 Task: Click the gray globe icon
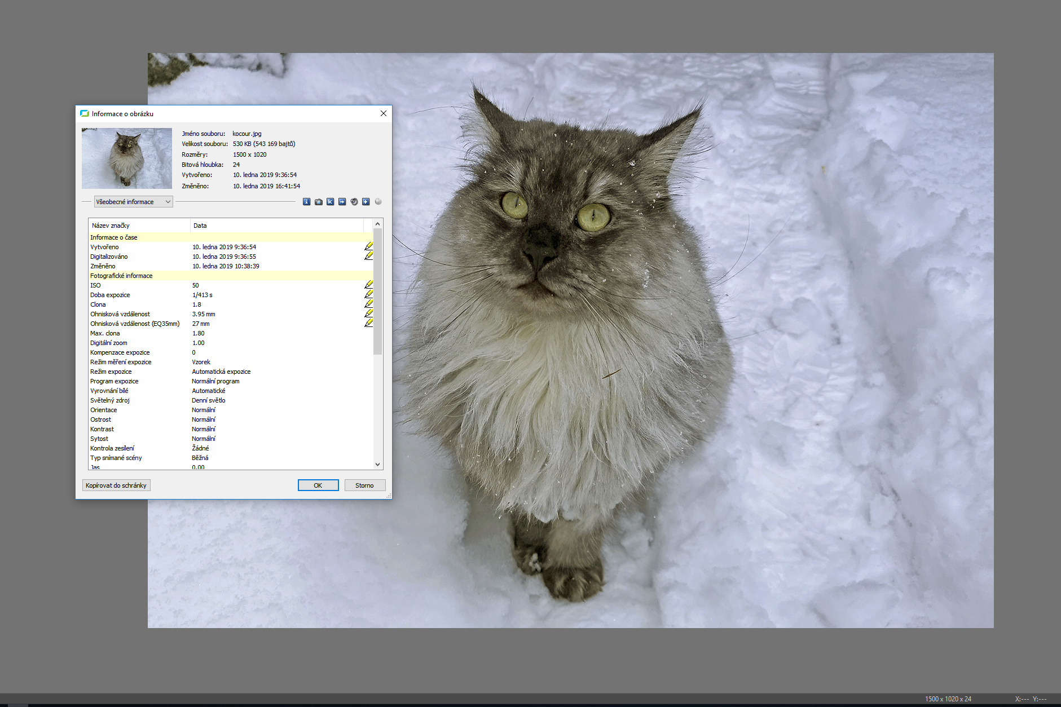378,201
